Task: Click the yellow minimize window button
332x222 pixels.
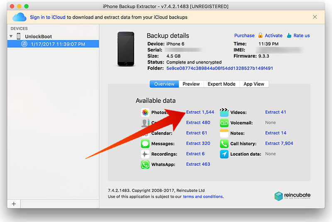Action: pyautogui.click(x=19, y=6)
